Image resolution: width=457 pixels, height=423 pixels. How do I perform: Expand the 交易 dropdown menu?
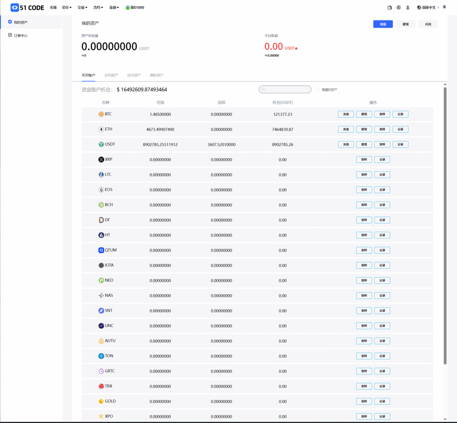(82, 8)
